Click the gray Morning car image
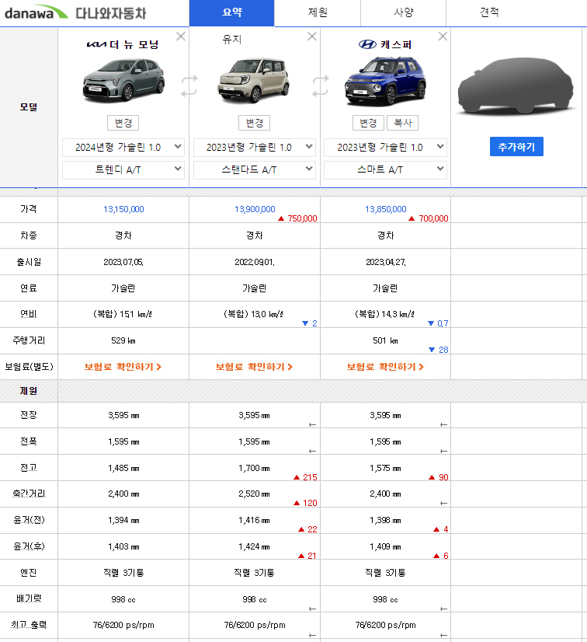The height and width of the screenshot is (642, 587). tap(123, 80)
